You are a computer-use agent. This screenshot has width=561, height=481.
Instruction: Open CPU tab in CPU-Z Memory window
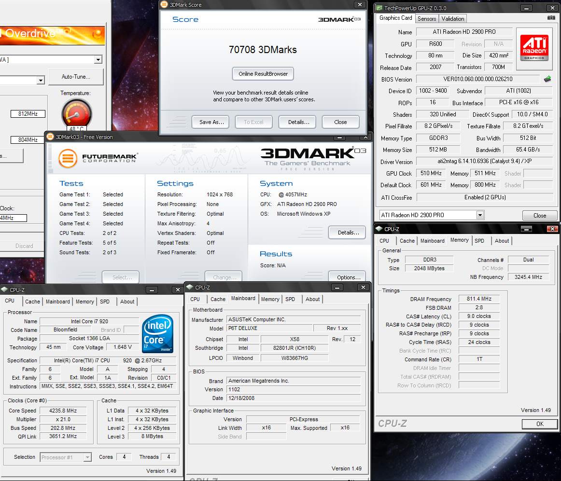tap(384, 241)
